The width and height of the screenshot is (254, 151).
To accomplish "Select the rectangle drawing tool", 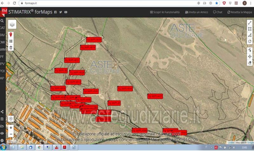I will [250, 29].
